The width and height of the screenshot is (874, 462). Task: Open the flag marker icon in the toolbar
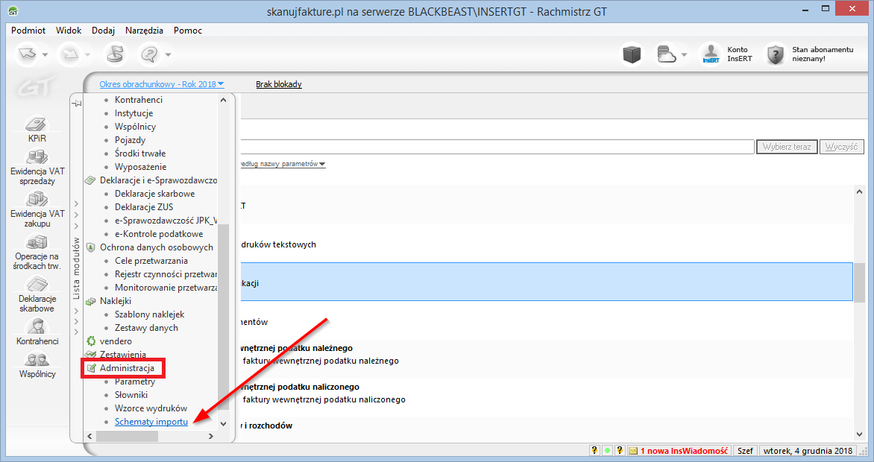116,53
